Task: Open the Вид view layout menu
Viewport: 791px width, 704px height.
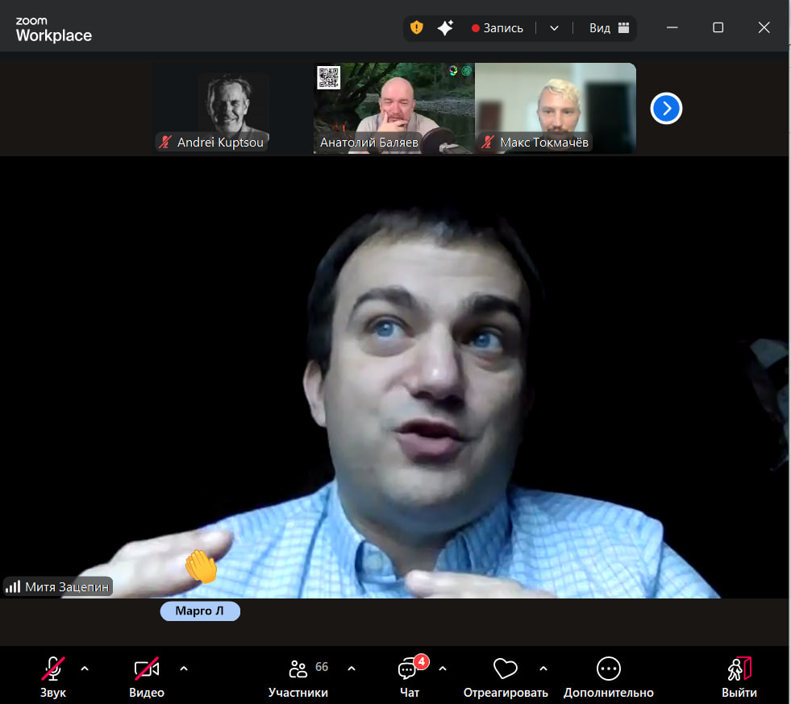Action: pos(609,27)
